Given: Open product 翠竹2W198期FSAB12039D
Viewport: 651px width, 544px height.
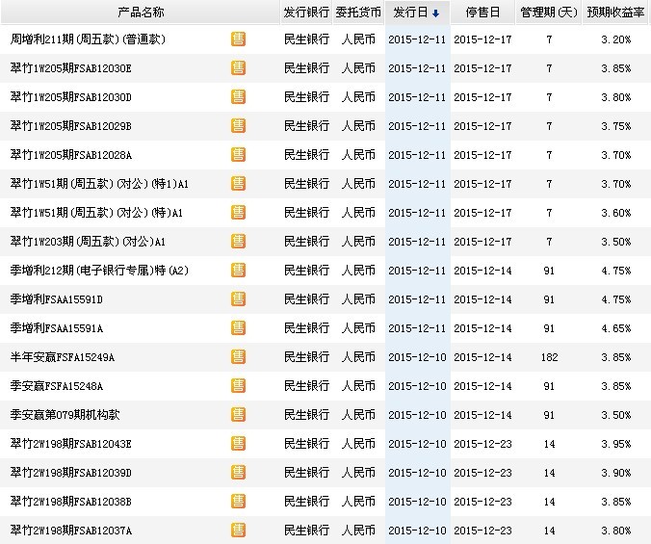Looking at the screenshot, I should (x=71, y=473).
